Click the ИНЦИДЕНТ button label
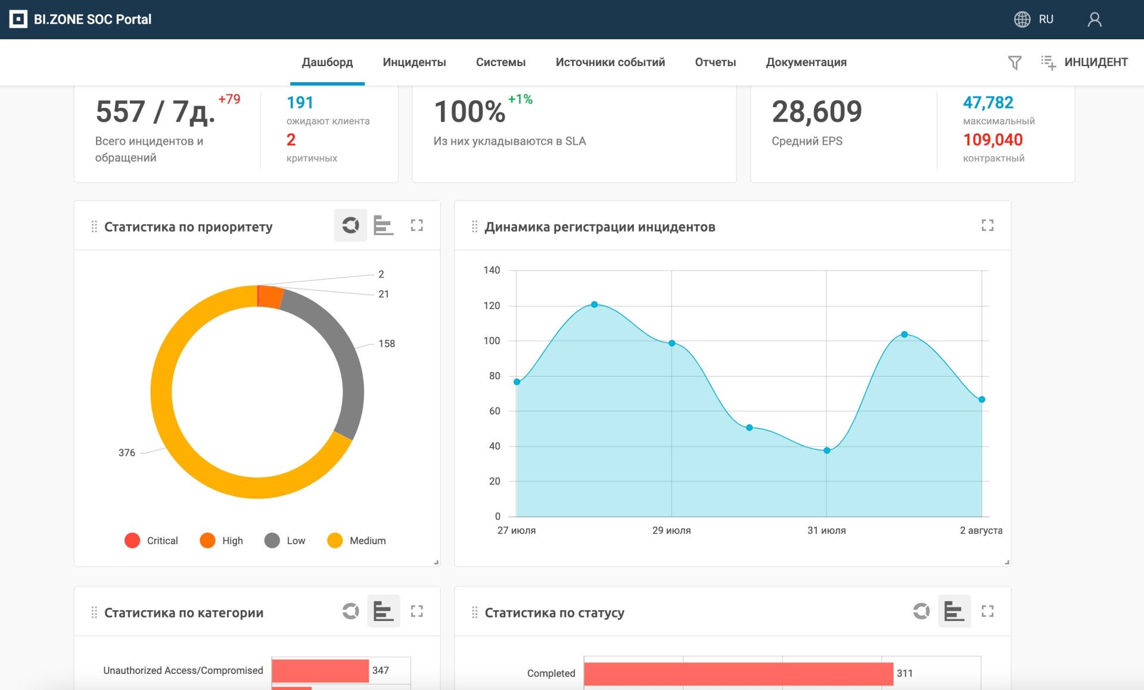Image resolution: width=1144 pixels, height=690 pixels. coord(1095,63)
